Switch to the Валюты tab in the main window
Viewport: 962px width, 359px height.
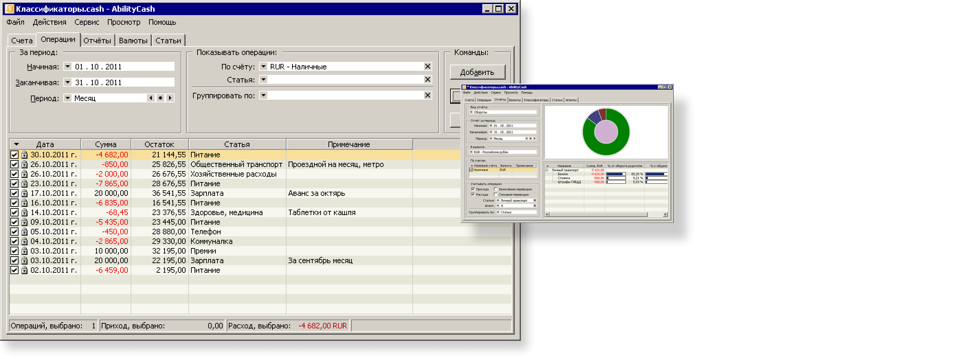click(x=133, y=40)
